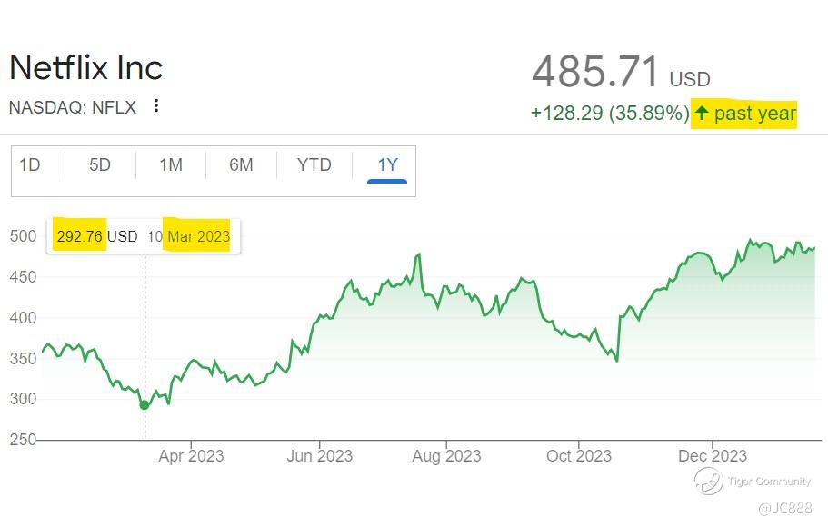828x527 pixels.
Task: Switch to the 5D range tab
Action: pyautogui.click(x=100, y=165)
